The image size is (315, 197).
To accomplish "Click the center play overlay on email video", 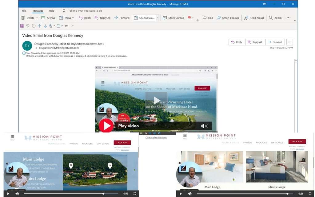I will pos(157,100).
